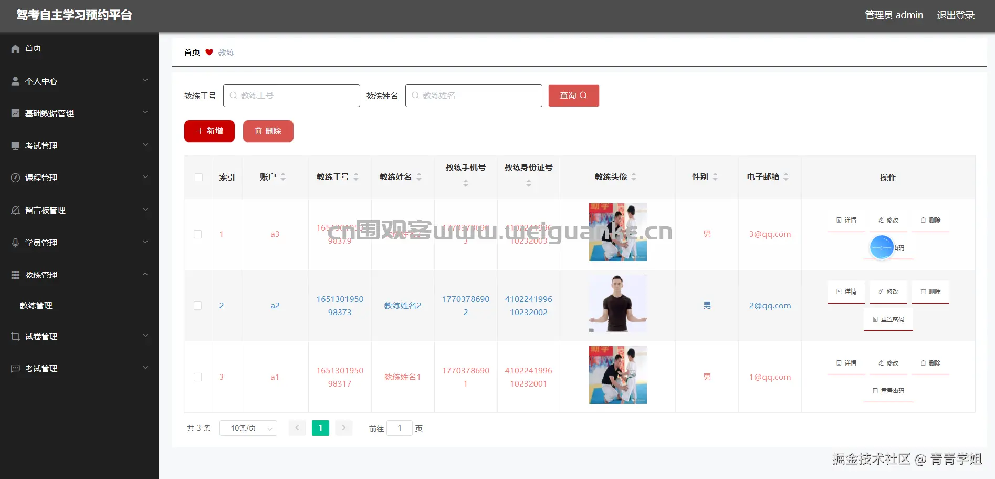
Task: Check the row checkbox for account a3
Action: coord(198,234)
